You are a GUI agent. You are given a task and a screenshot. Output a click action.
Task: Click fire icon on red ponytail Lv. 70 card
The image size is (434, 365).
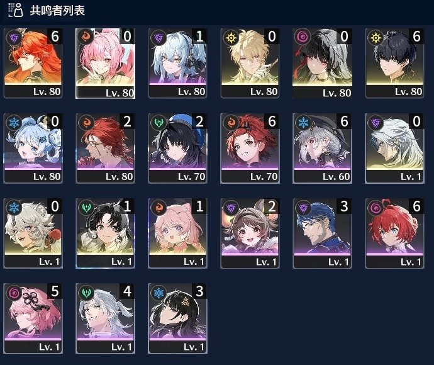pyautogui.click(x=231, y=122)
